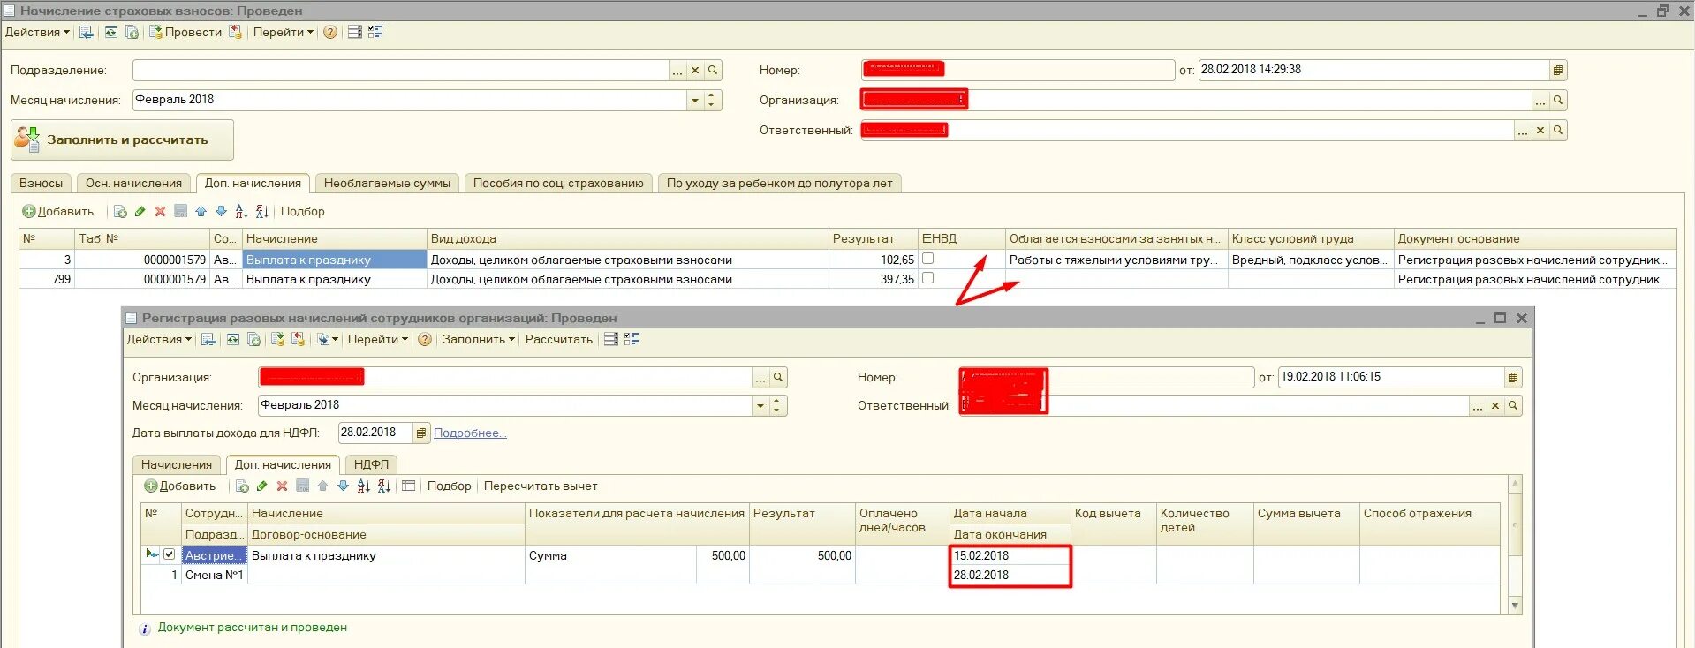Click the down arrow of the Регистрация table scrollbar
The width and height of the screenshot is (1695, 648).
[x=1516, y=606]
